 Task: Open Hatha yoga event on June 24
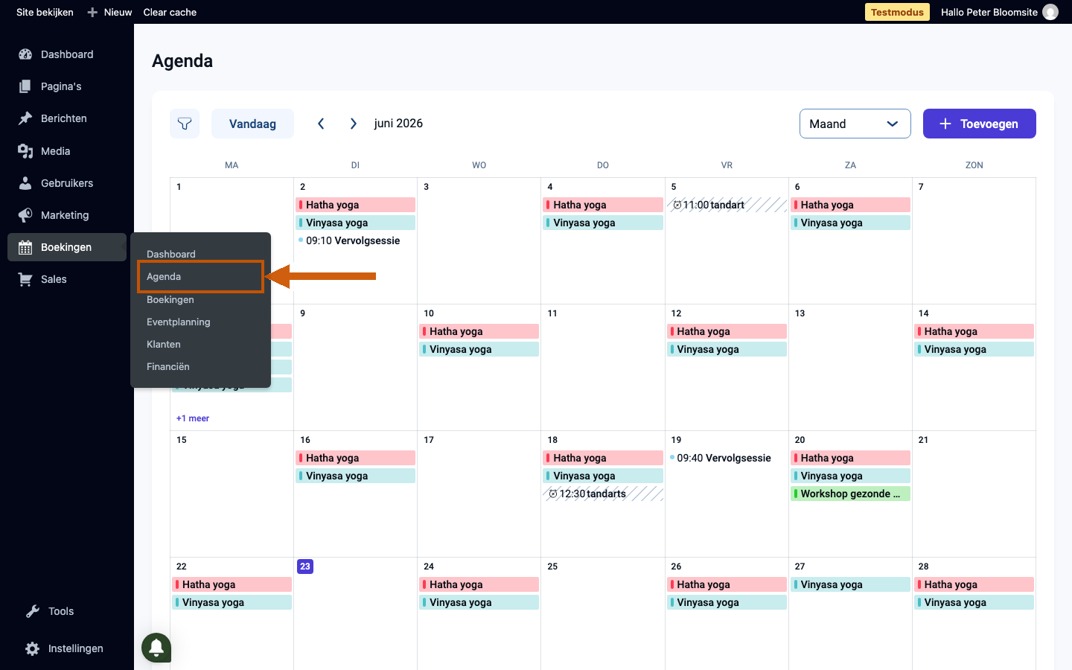[479, 584]
